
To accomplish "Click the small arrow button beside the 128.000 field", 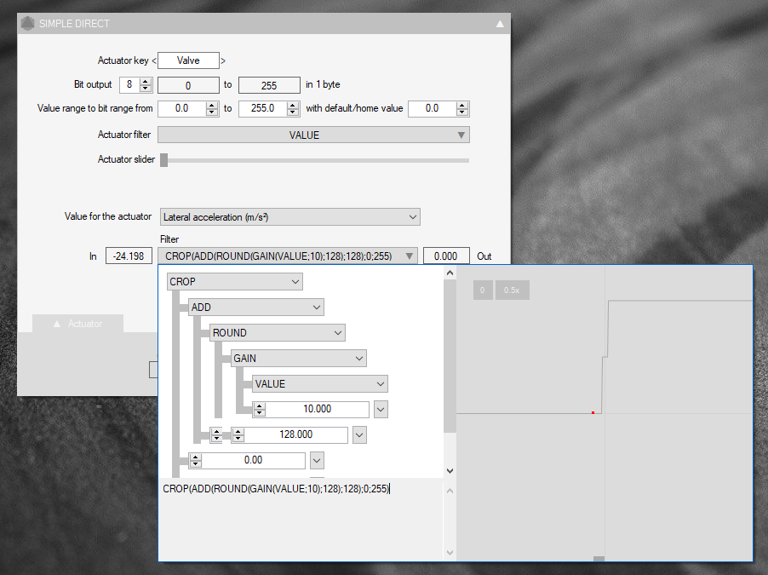I will tap(359, 434).
